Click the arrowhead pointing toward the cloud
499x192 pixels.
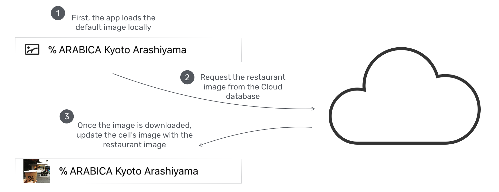click(x=313, y=109)
